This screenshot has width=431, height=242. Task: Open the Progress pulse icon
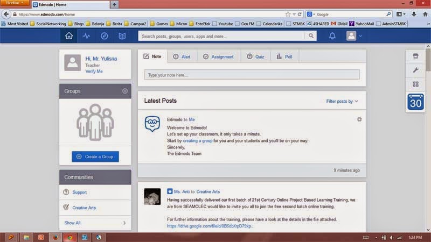(x=86, y=36)
